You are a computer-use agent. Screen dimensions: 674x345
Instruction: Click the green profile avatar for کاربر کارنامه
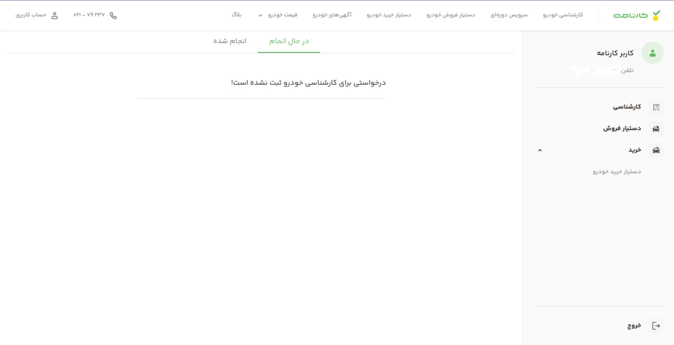click(652, 53)
